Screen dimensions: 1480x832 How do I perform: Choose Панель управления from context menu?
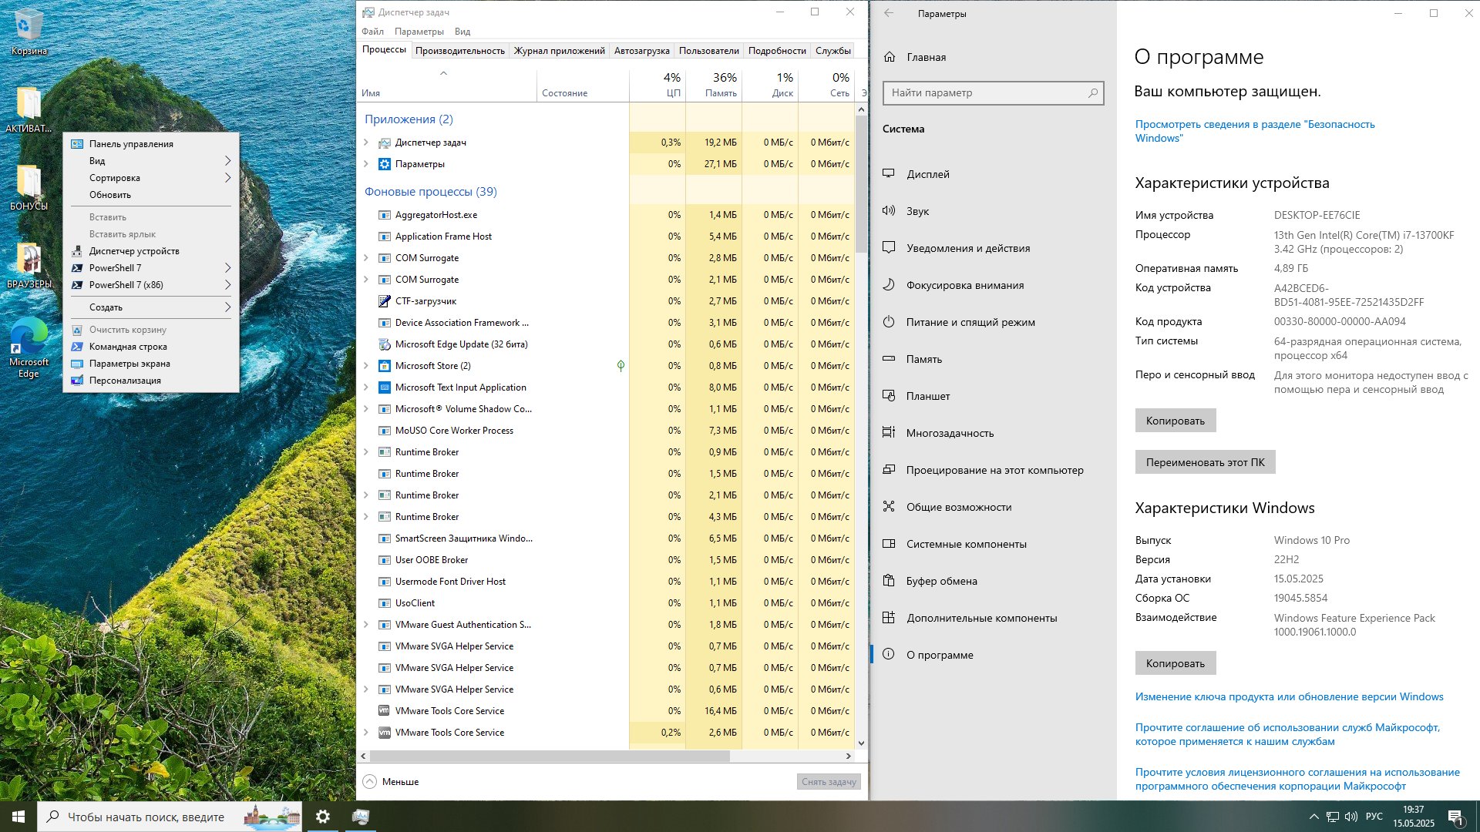pyautogui.click(x=151, y=144)
